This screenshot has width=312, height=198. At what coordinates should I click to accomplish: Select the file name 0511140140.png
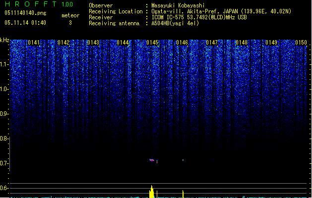click(25, 13)
